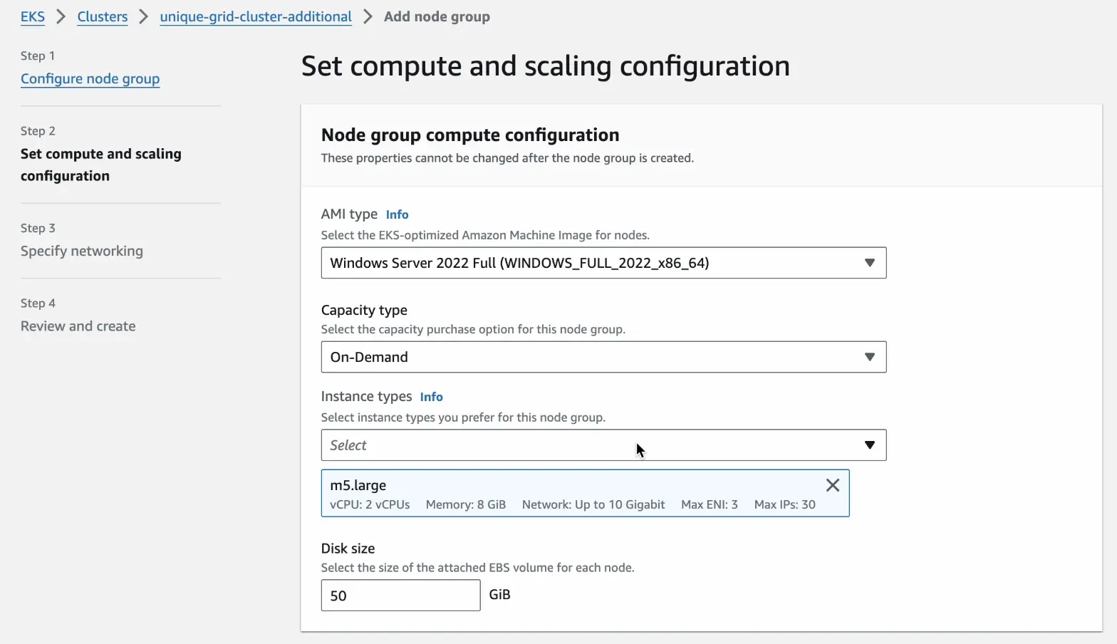Click the m5.large instance type card

570,493
